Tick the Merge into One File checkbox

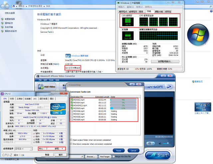point(113,157)
